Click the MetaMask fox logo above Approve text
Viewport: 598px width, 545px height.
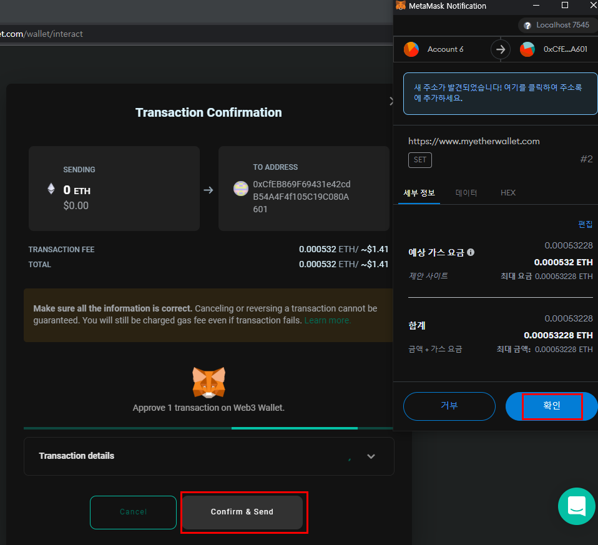[x=208, y=383]
